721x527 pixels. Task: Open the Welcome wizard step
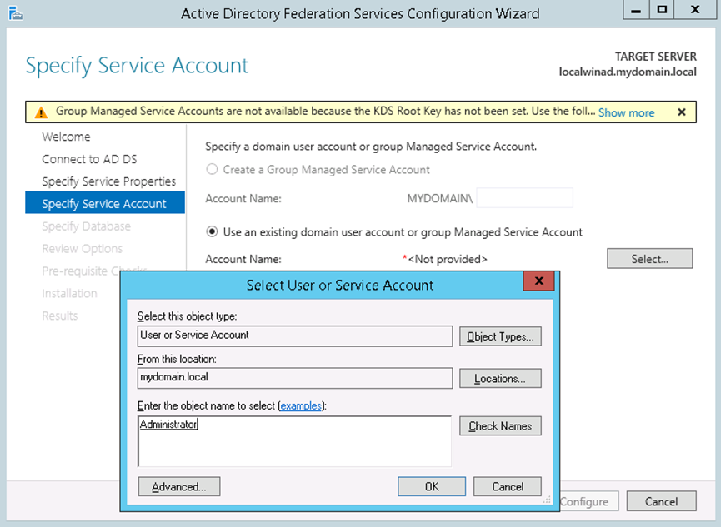[66, 137]
